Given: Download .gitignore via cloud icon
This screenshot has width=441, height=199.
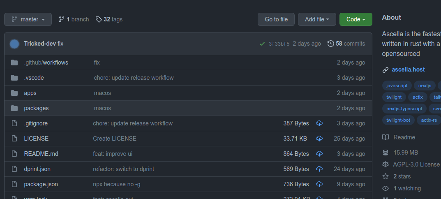Looking at the screenshot, I should [319, 123].
